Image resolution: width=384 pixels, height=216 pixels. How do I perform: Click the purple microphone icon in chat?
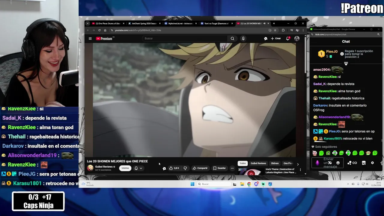[x=317, y=163]
